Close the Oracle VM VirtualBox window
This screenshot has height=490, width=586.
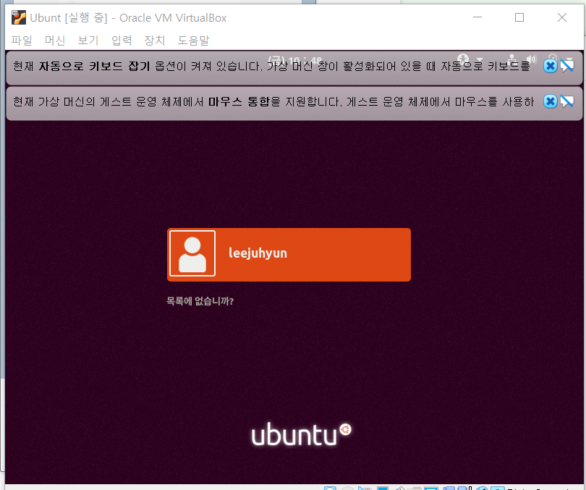coord(561,17)
